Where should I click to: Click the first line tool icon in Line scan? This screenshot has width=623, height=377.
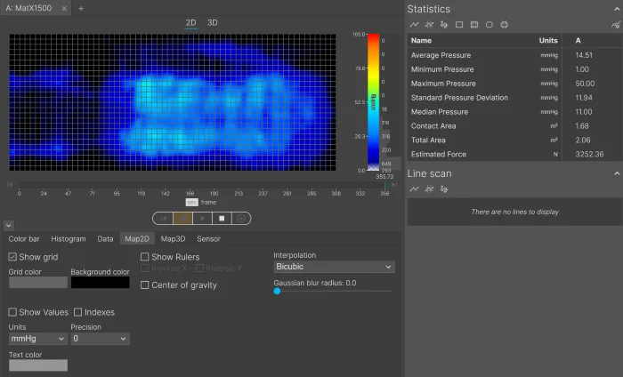414,188
